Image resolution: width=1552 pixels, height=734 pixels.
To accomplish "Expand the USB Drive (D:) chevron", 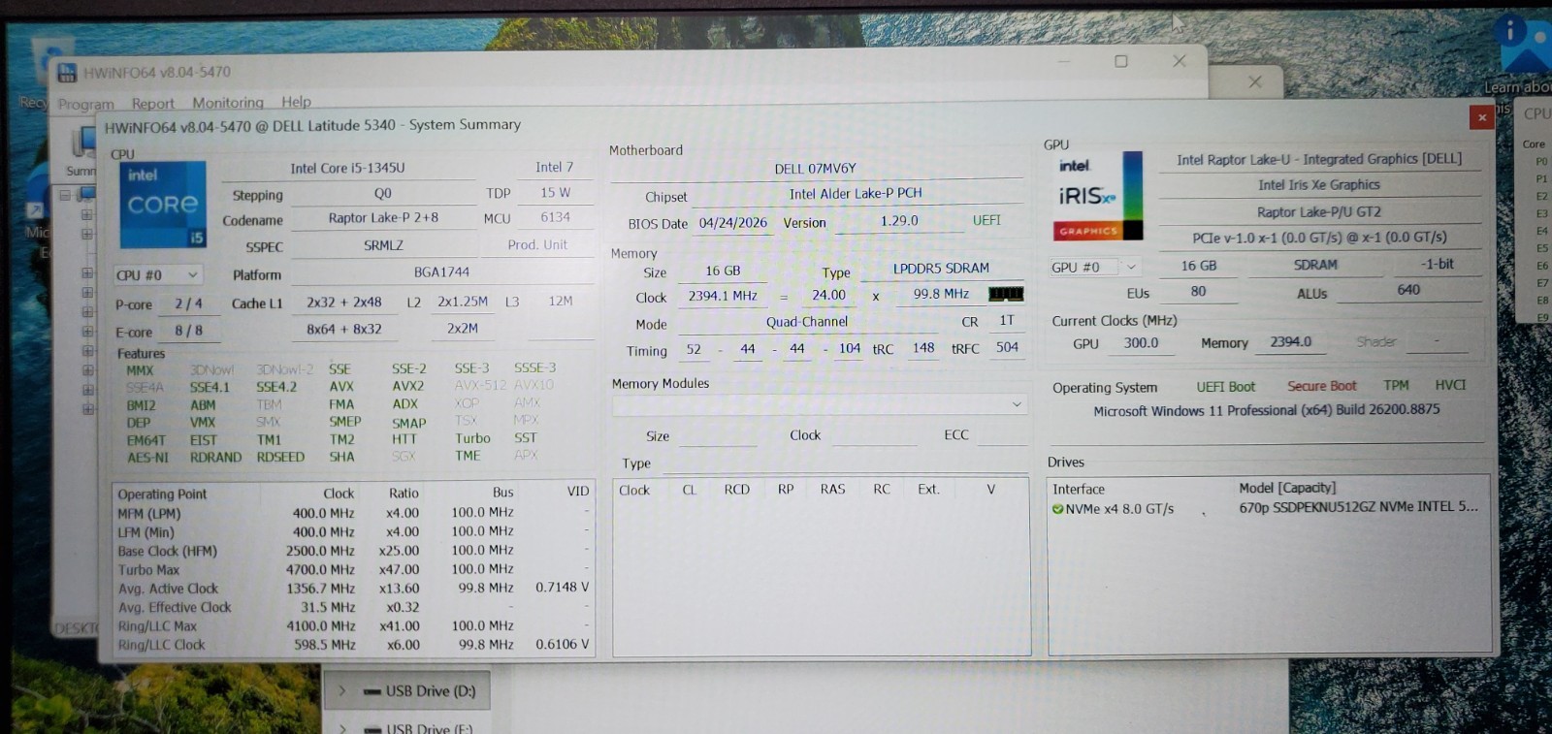I will point(342,691).
